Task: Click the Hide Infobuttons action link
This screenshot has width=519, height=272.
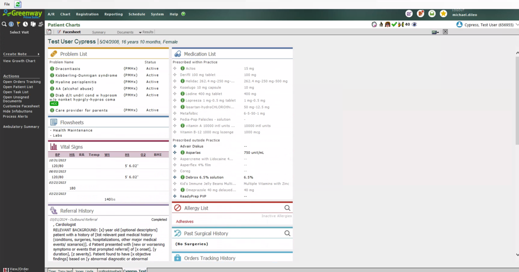Action: [x=18, y=111]
